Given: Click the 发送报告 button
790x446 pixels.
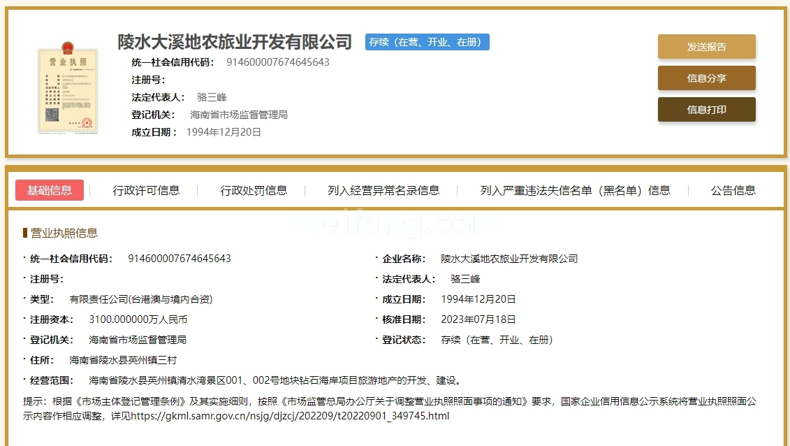Looking at the screenshot, I should pyautogui.click(x=706, y=47).
